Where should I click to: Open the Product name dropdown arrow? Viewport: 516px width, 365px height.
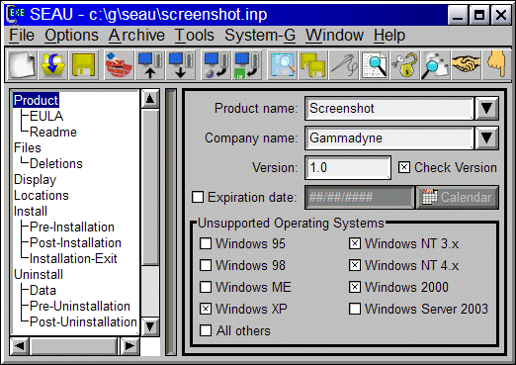tap(486, 108)
